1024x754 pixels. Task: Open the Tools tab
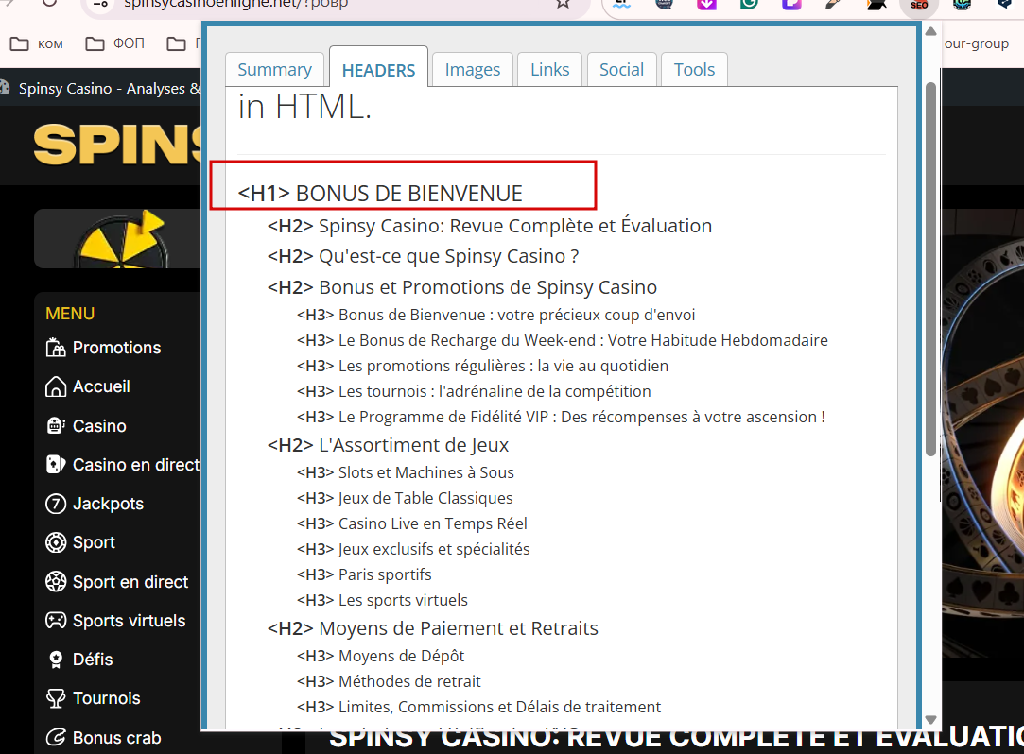(x=694, y=69)
